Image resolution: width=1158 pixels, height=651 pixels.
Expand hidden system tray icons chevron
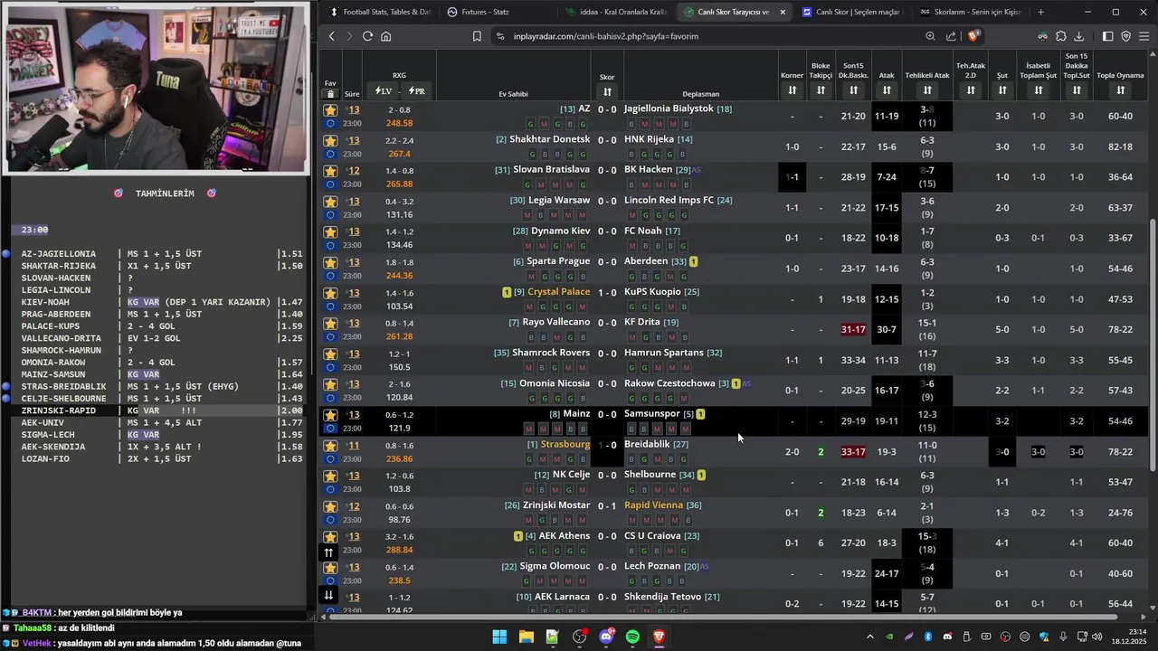pyautogui.click(x=870, y=637)
